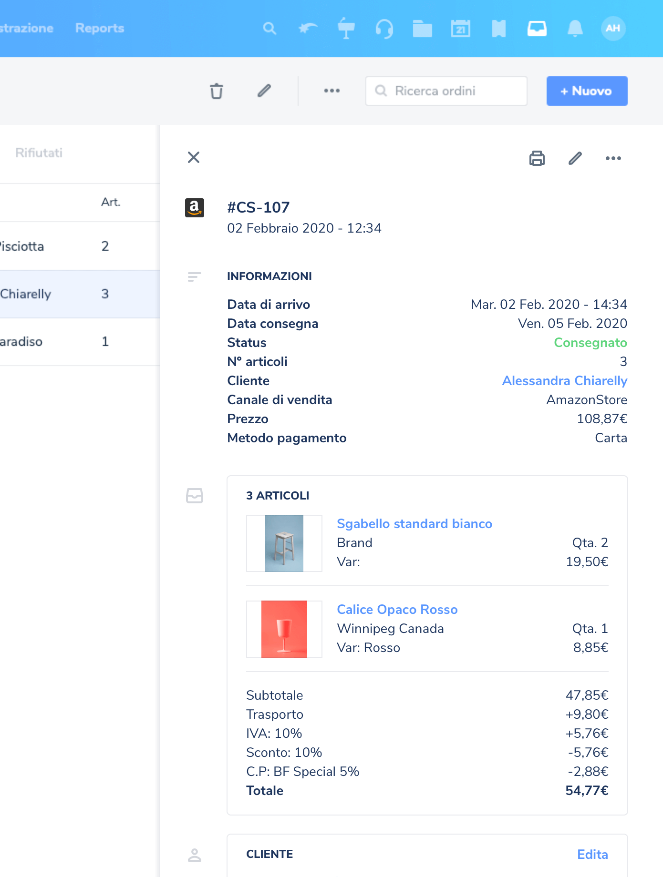The width and height of the screenshot is (663, 877).
Task: Open three-dot more menu in order panel
Action: tap(613, 158)
